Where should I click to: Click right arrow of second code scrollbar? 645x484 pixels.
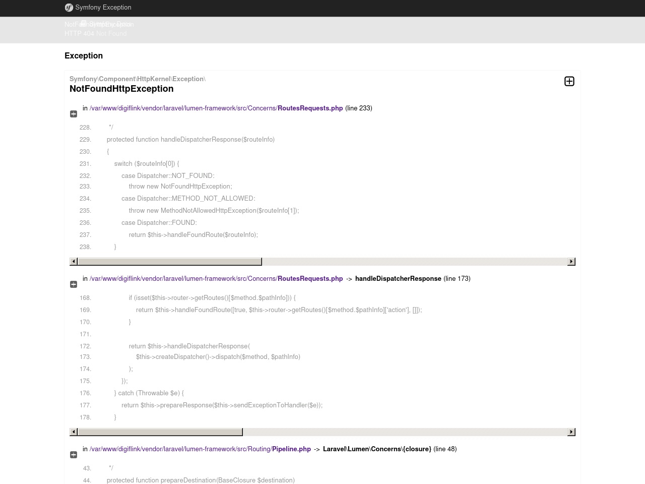(571, 432)
